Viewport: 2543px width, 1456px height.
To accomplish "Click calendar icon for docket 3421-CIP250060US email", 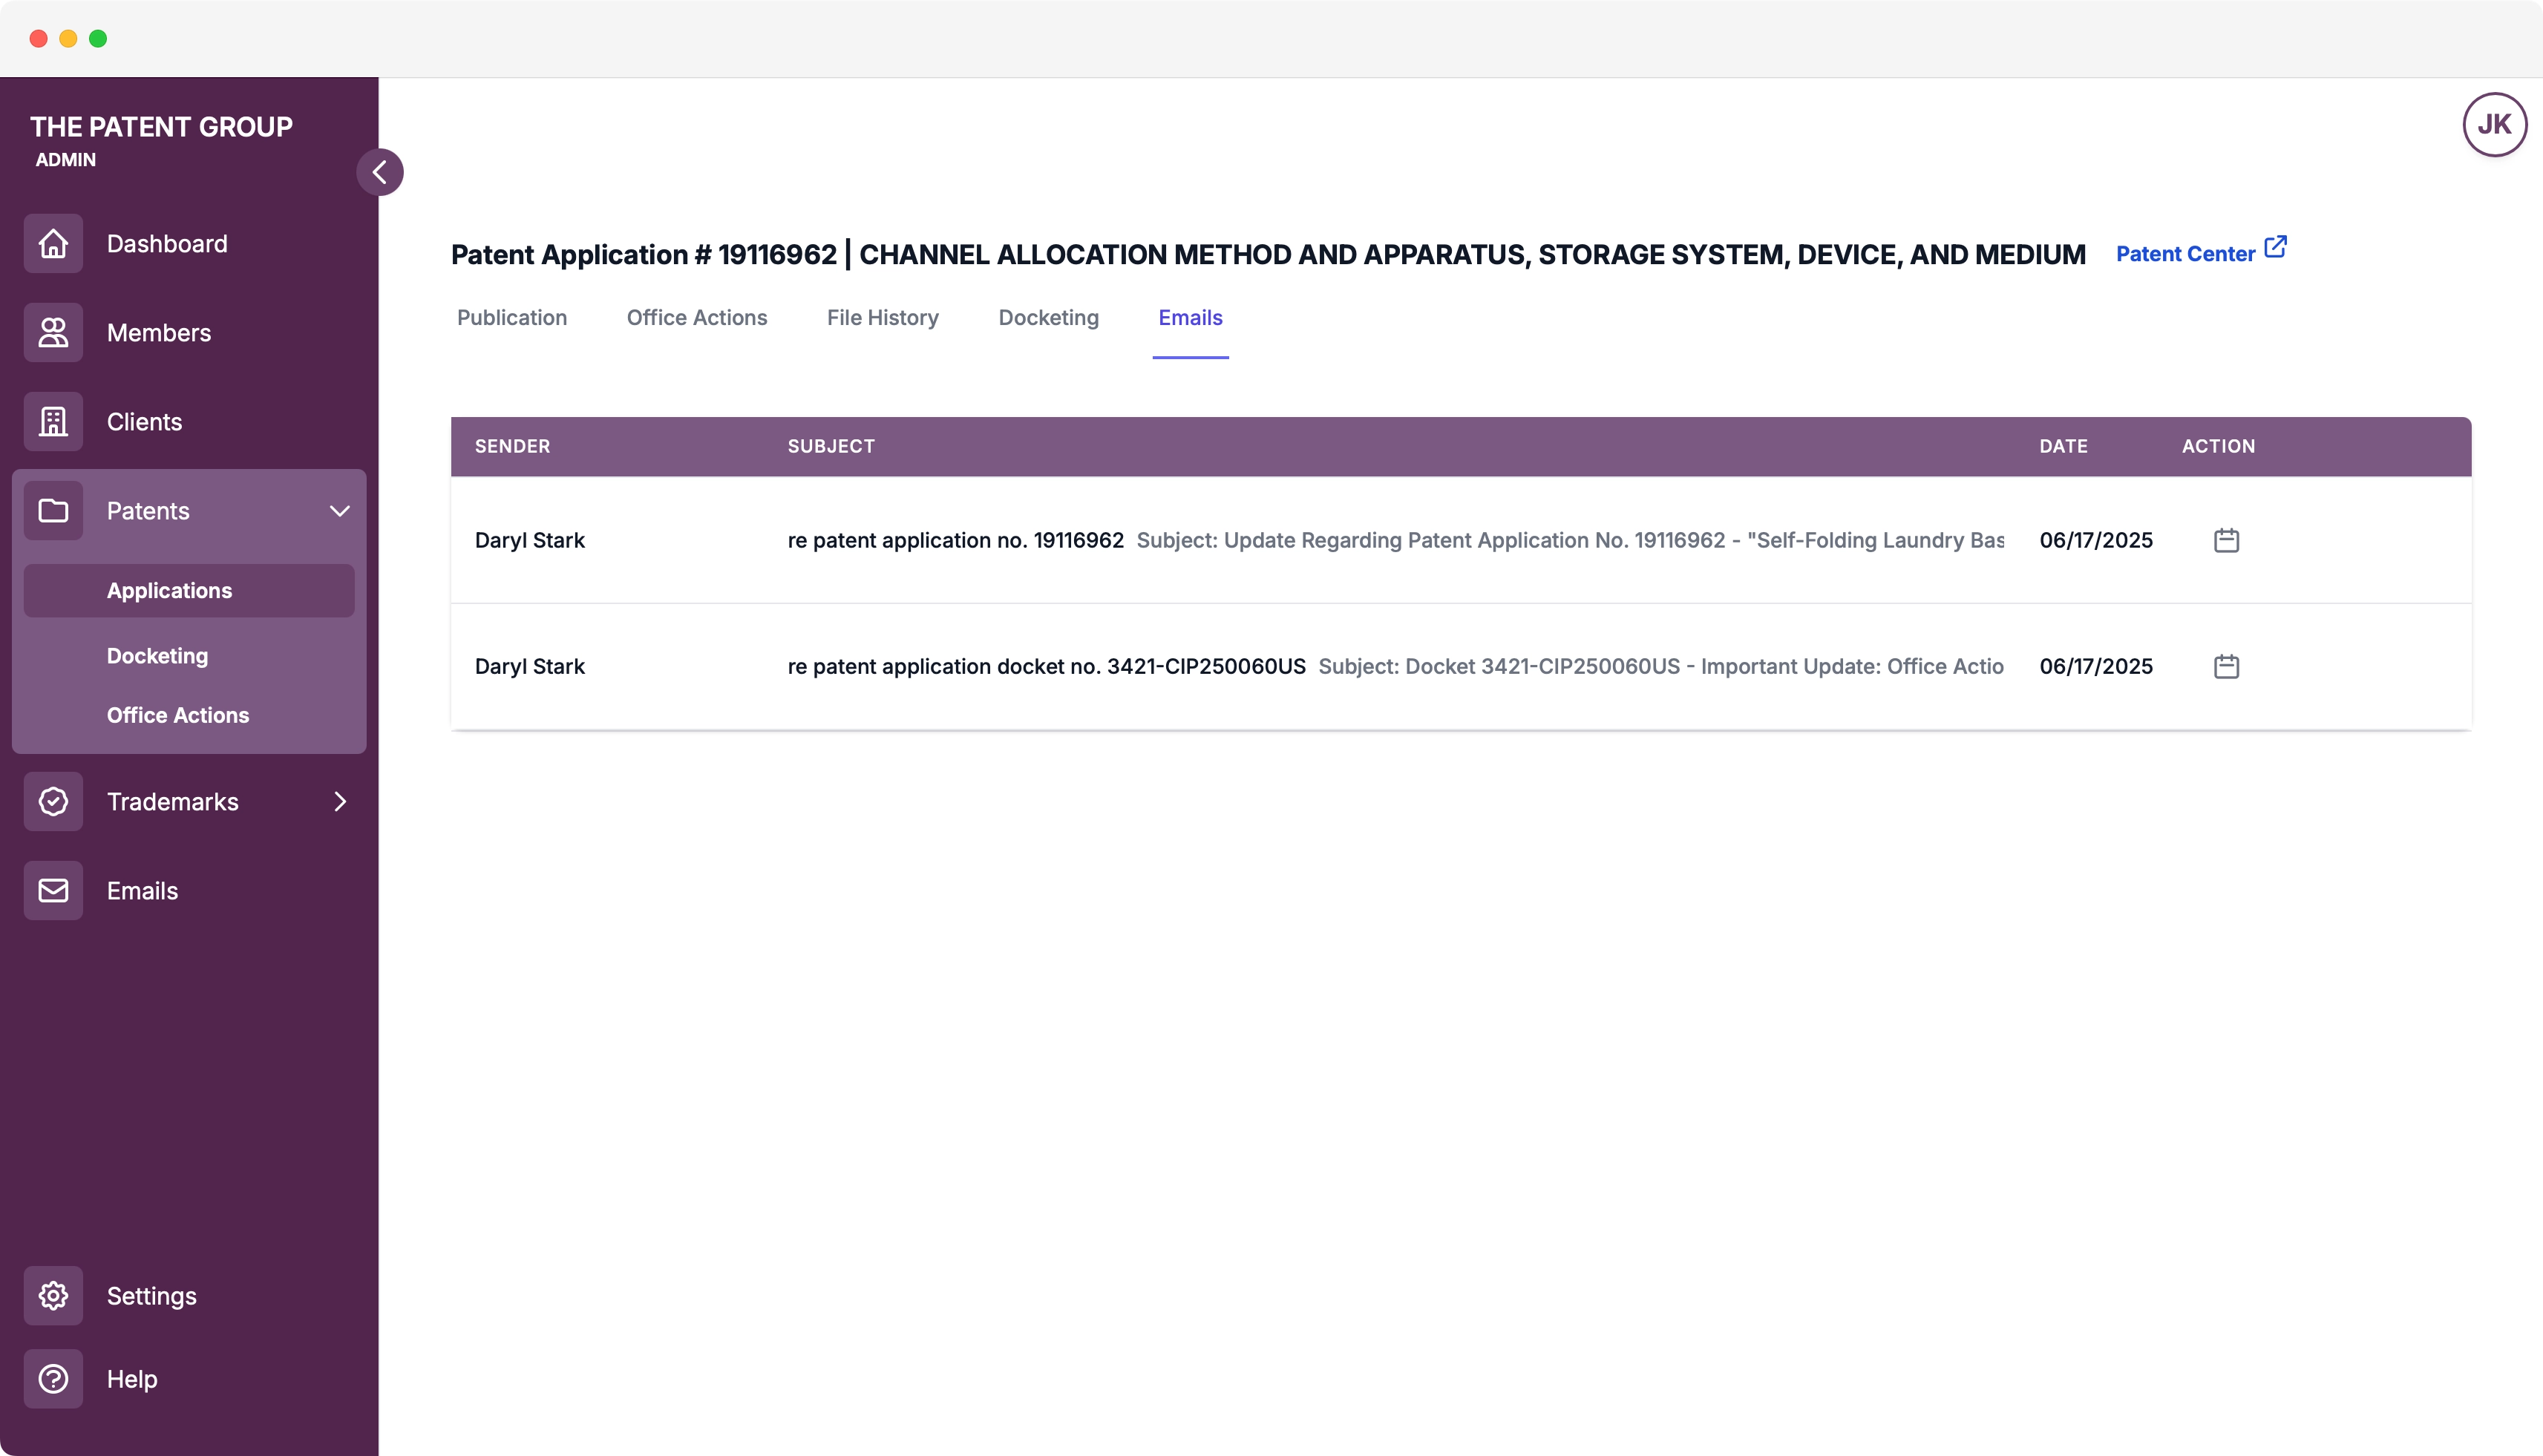I will coord(2226,666).
